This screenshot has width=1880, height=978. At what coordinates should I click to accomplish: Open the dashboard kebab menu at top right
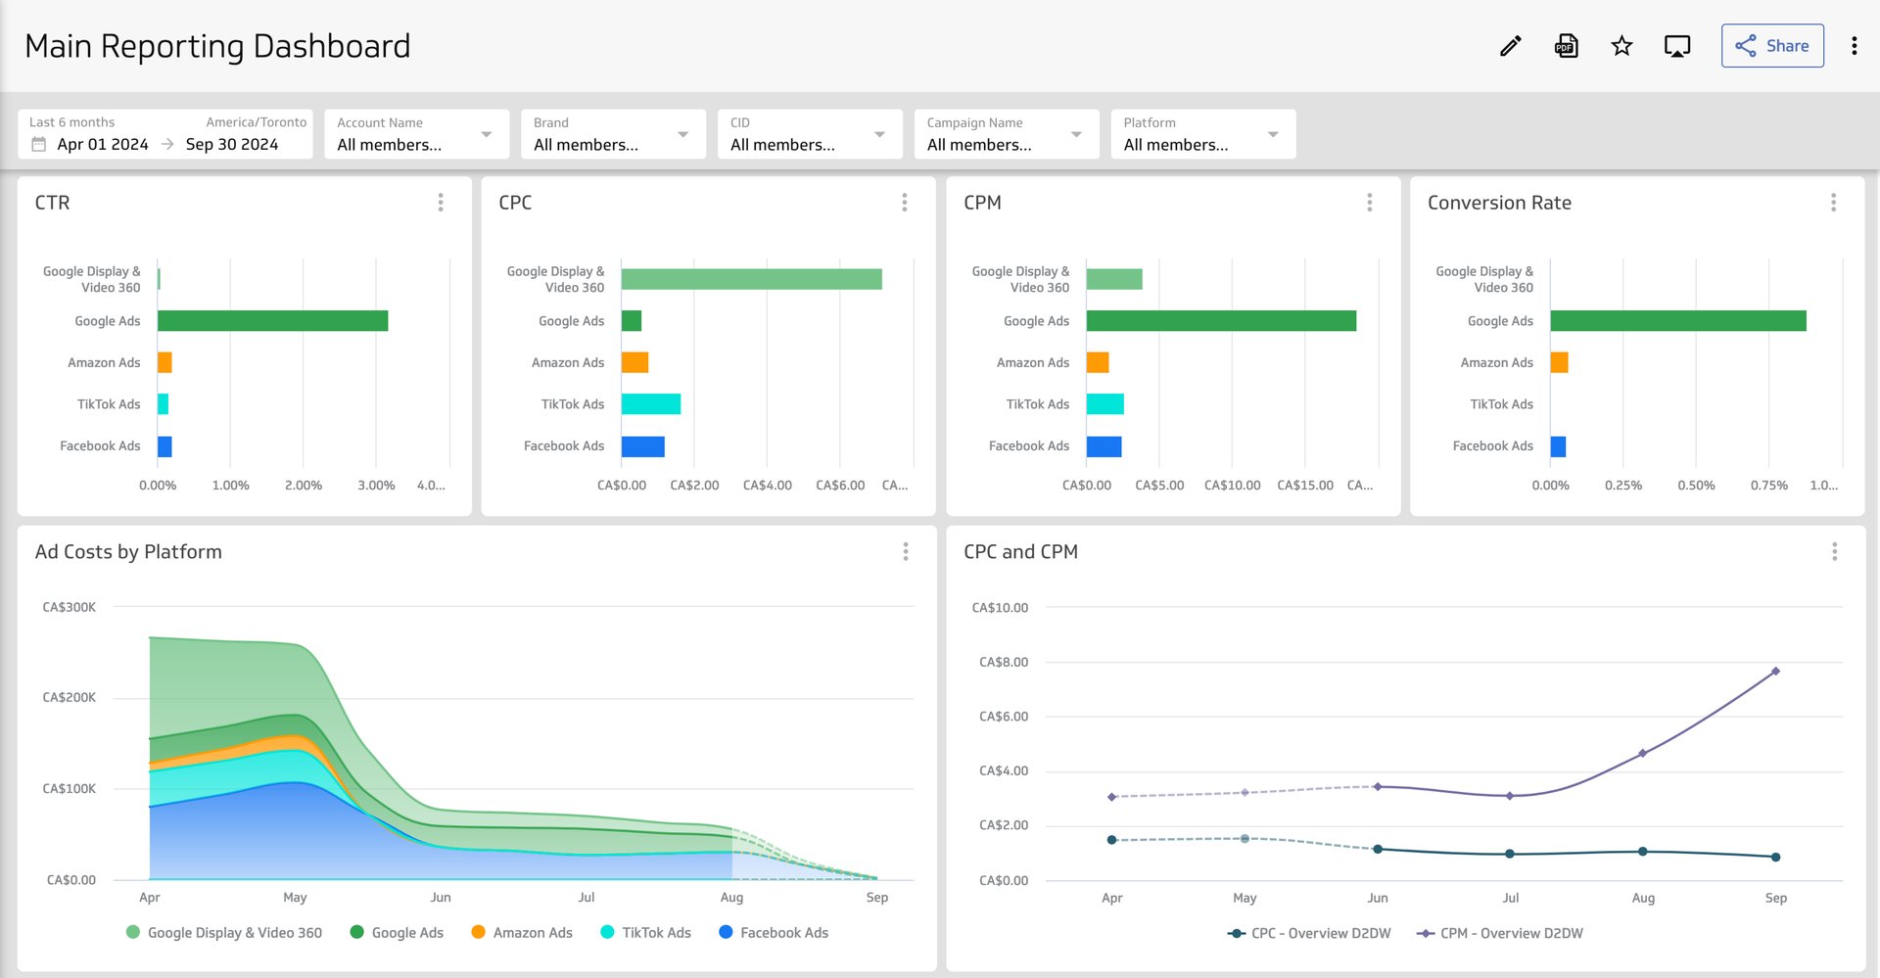[x=1854, y=46]
